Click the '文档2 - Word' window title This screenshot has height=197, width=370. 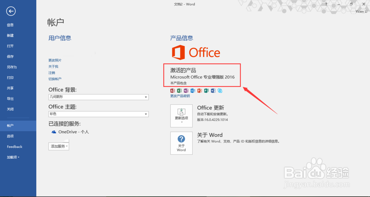pyautogui.click(x=184, y=4)
